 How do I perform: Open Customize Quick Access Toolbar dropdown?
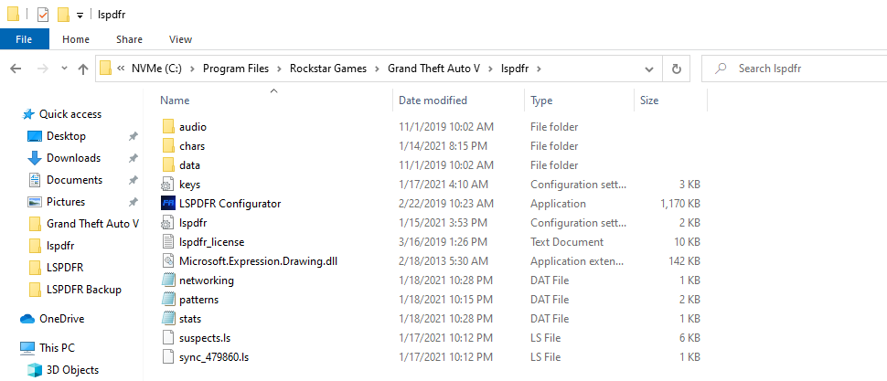(x=80, y=16)
